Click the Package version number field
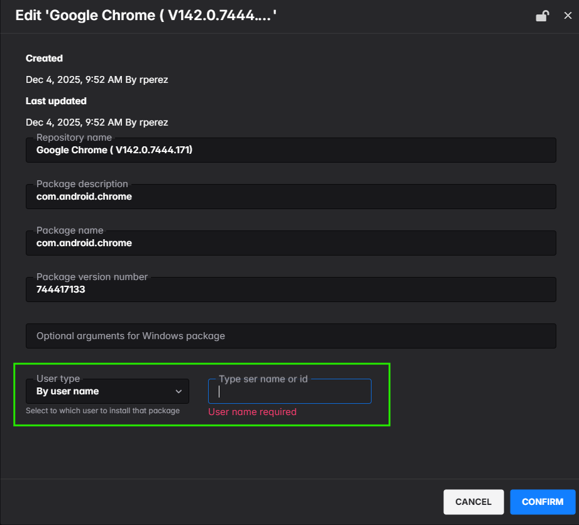Image resolution: width=579 pixels, height=525 pixels. pyautogui.click(x=291, y=290)
